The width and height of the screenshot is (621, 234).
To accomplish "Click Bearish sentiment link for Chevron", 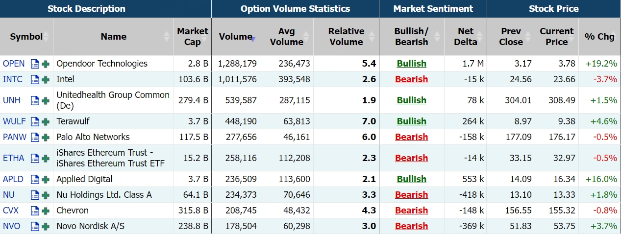I will pos(411,211).
